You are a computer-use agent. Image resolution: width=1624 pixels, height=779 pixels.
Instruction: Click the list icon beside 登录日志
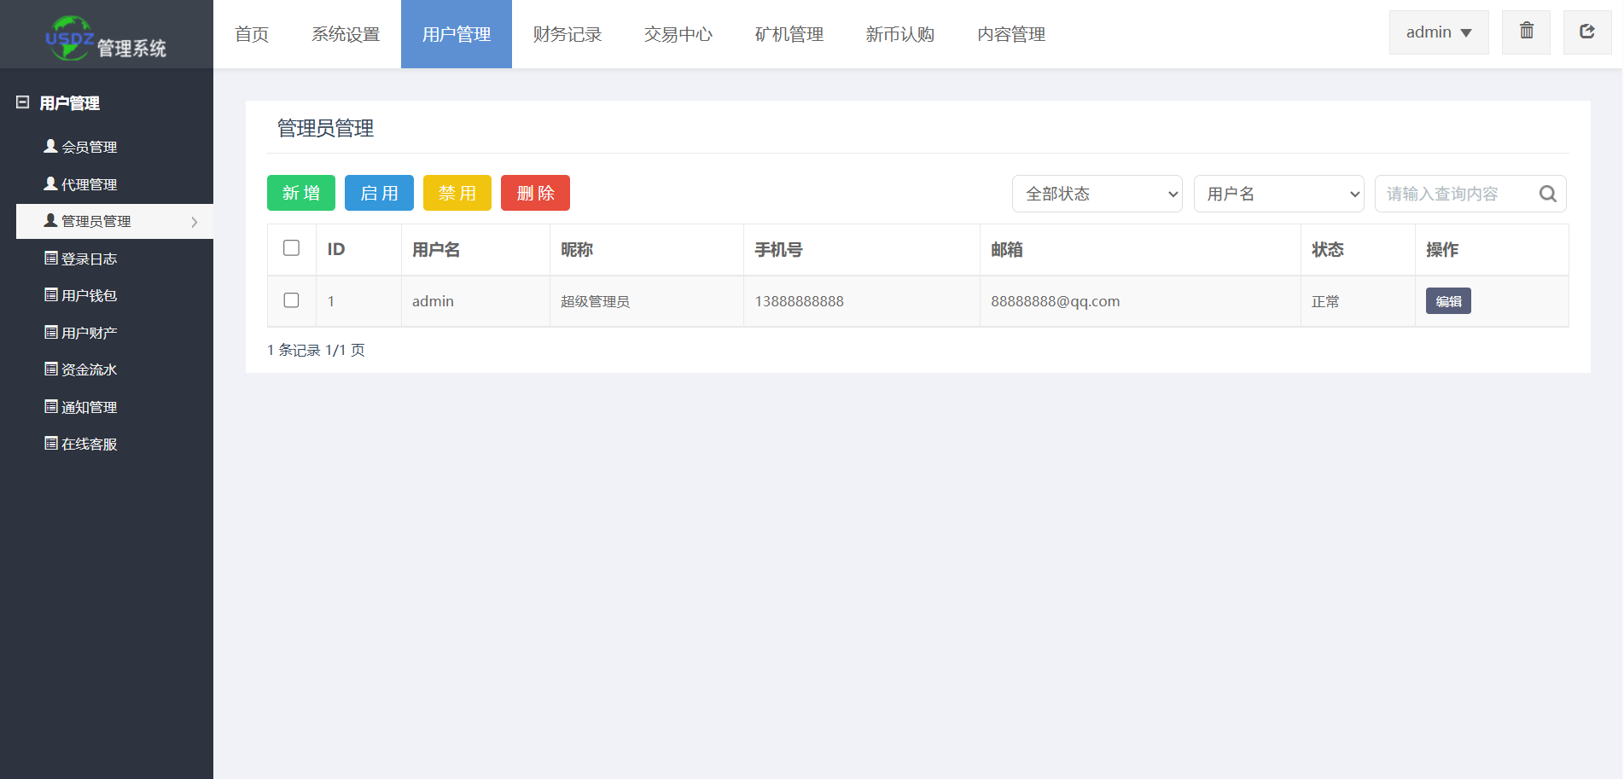(50, 258)
